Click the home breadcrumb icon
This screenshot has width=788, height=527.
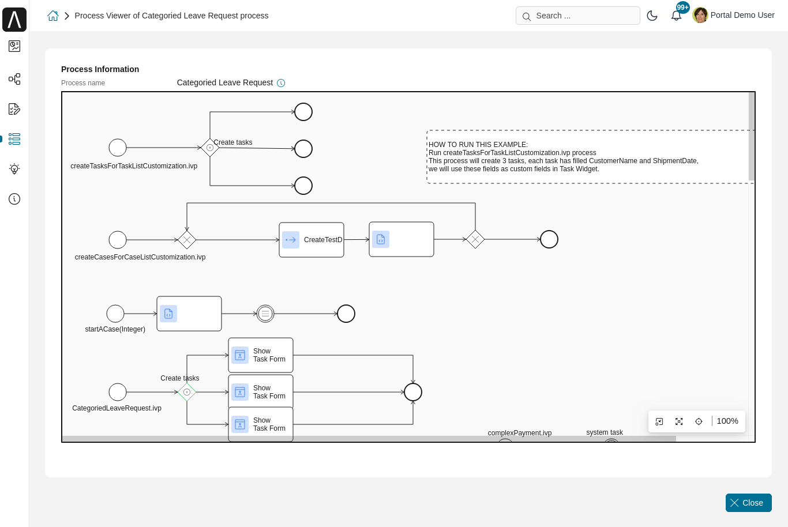pos(53,16)
